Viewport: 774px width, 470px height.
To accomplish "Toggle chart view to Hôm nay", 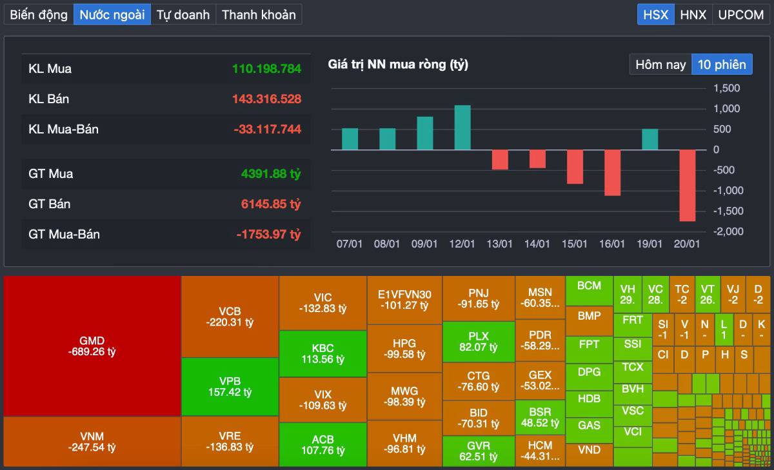I will [x=659, y=64].
